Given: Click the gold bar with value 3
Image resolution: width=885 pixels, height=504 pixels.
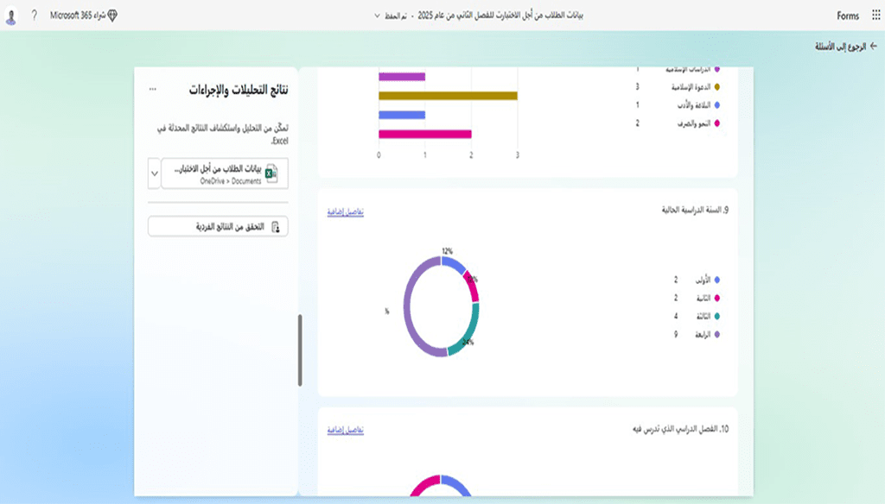Looking at the screenshot, I should click(449, 96).
